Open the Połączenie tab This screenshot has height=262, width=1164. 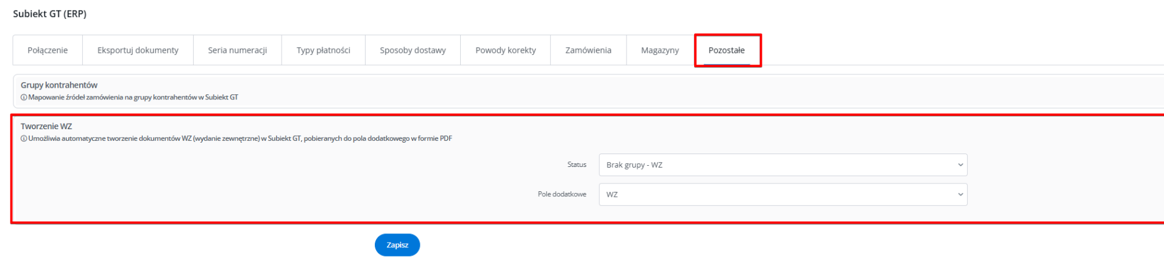[48, 50]
